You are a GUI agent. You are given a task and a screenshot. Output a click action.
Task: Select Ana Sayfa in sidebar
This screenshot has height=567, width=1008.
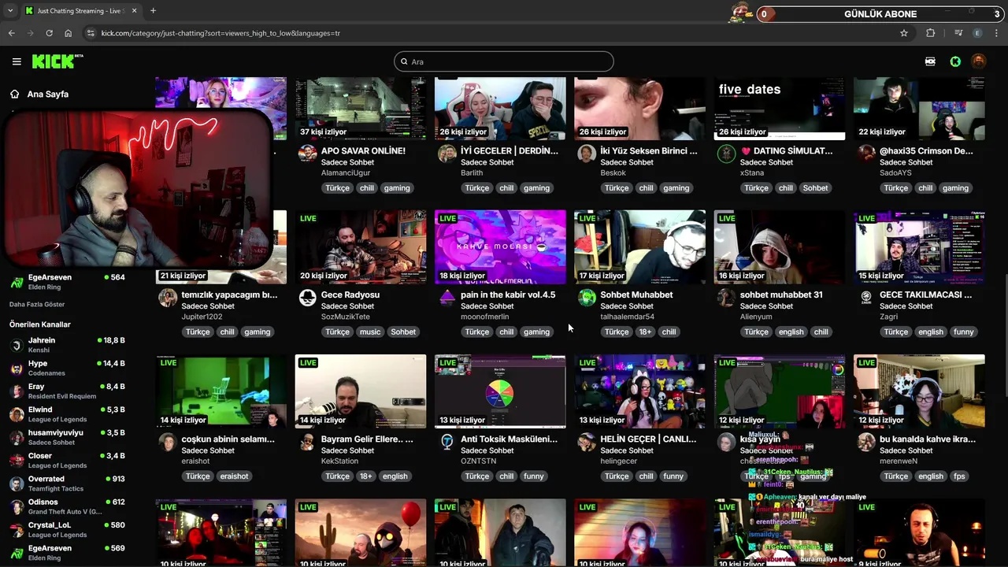(x=47, y=94)
